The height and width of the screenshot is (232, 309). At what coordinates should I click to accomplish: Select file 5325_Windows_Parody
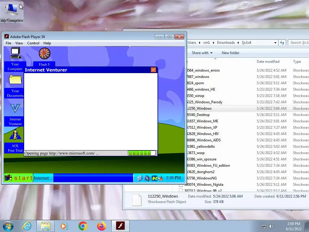[204, 102]
